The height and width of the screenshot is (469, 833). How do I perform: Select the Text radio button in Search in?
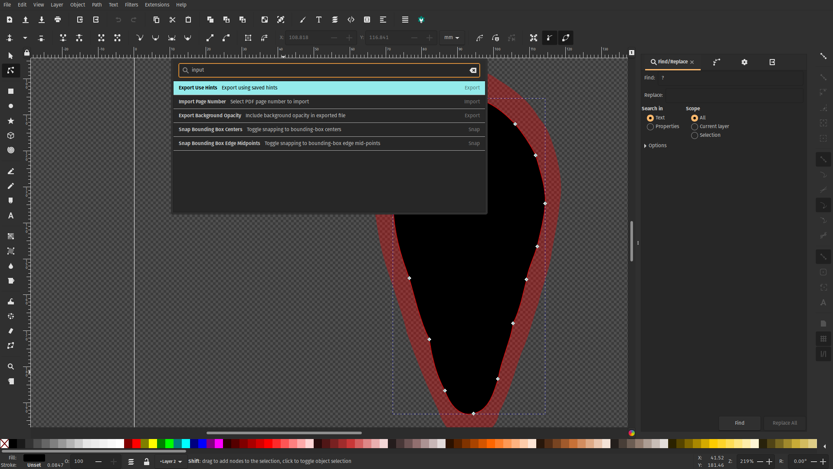(650, 117)
